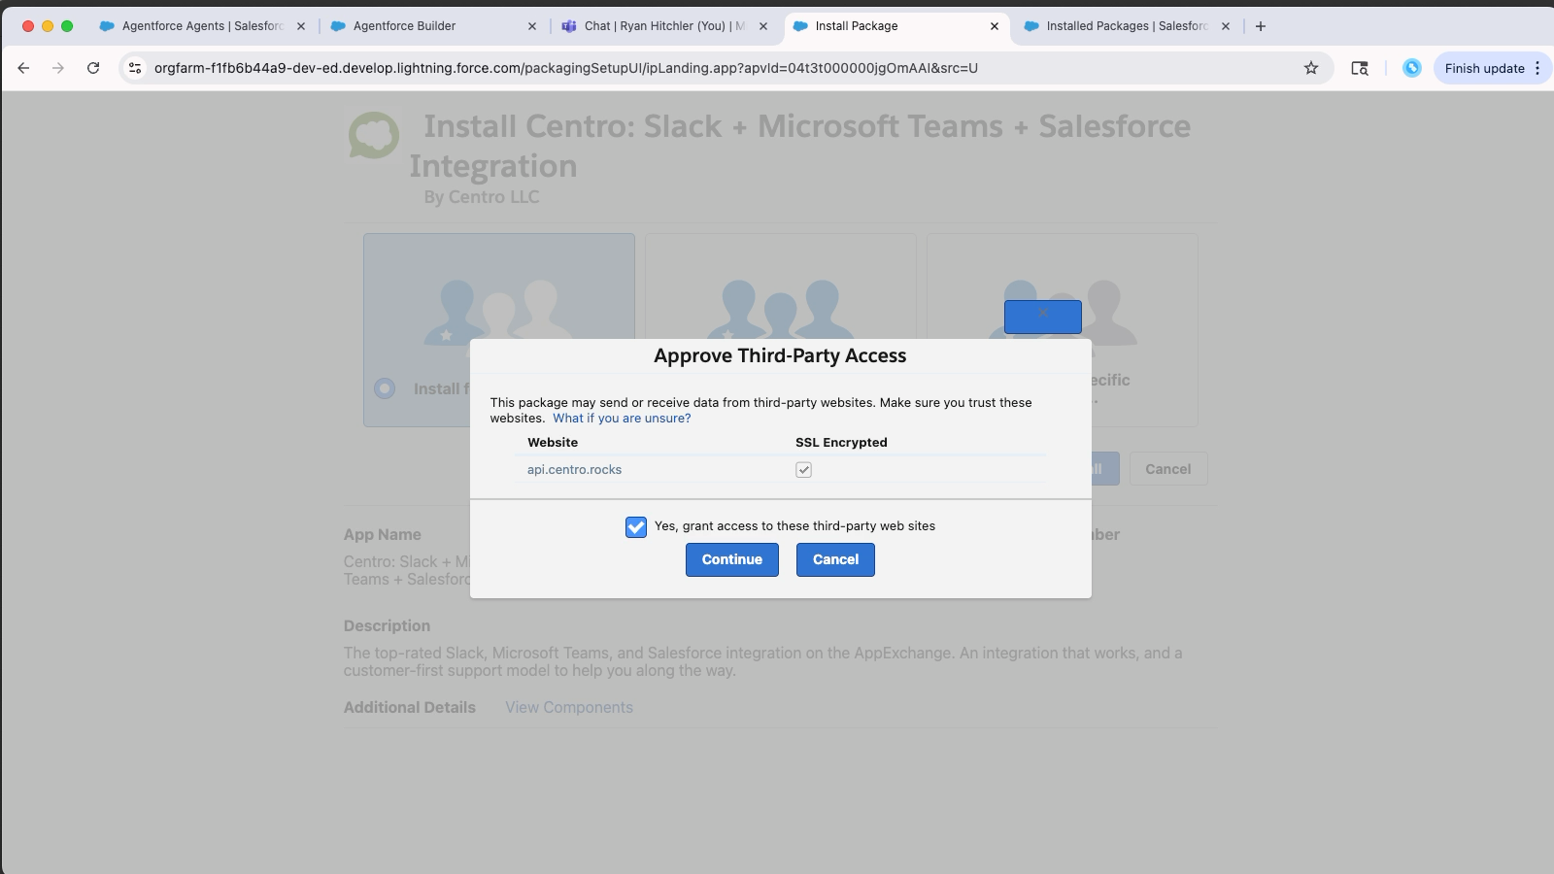Click the Approve Third-Party Access title
The width and height of the screenshot is (1554, 874).
point(780,355)
